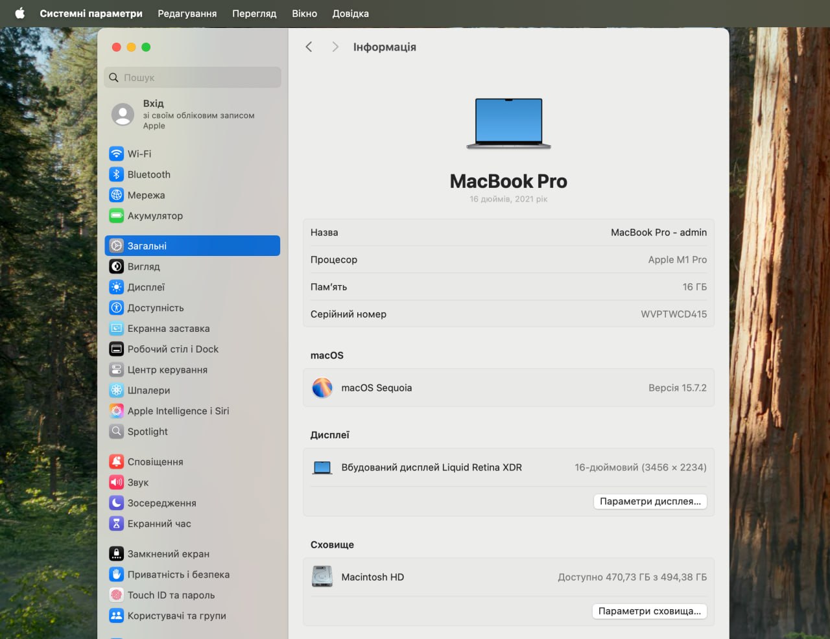Open Spotlight magnifier icon in sidebar

117,432
